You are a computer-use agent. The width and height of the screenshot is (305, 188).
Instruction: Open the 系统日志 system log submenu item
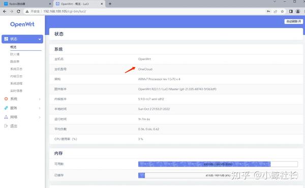pos(16,69)
